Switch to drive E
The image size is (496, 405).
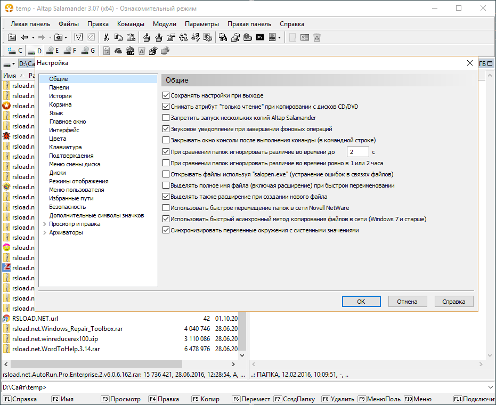[x=53, y=50]
